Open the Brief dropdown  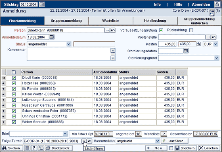point(65,134)
